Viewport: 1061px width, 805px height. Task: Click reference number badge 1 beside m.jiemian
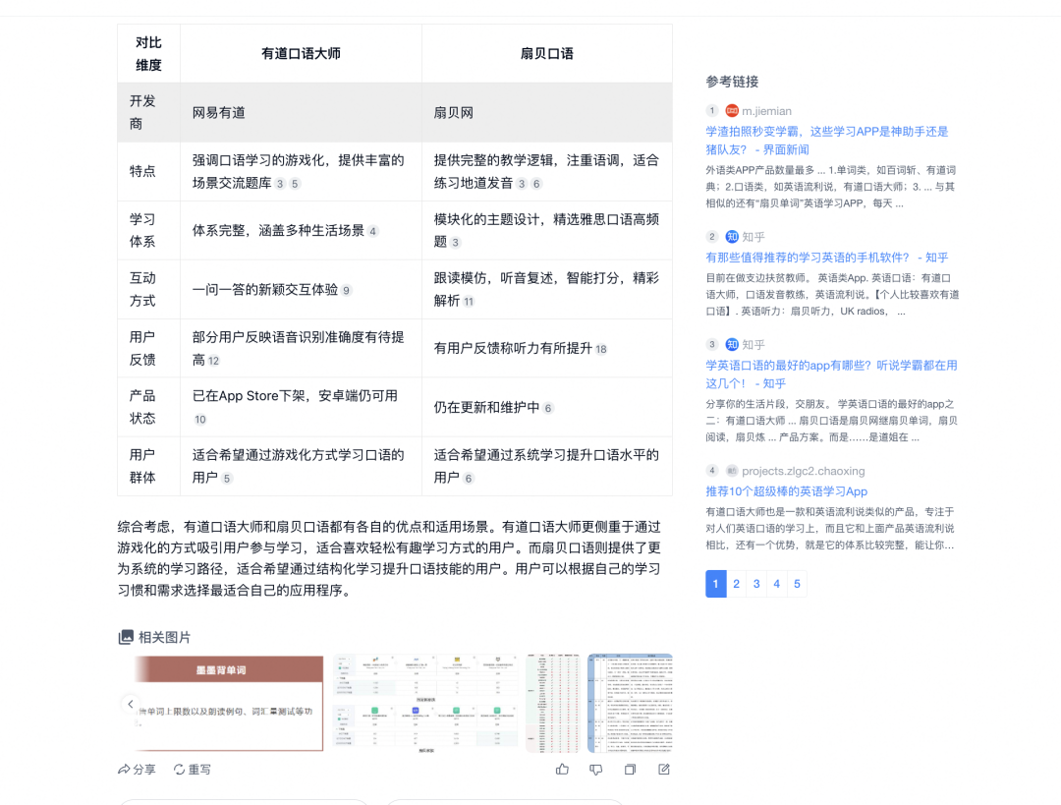point(712,110)
